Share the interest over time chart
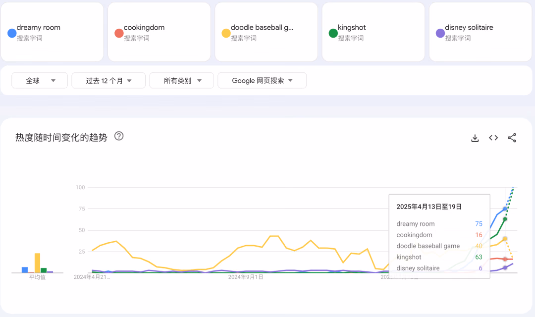The width and height of the screenshot is (535, 317). point(511,138)
